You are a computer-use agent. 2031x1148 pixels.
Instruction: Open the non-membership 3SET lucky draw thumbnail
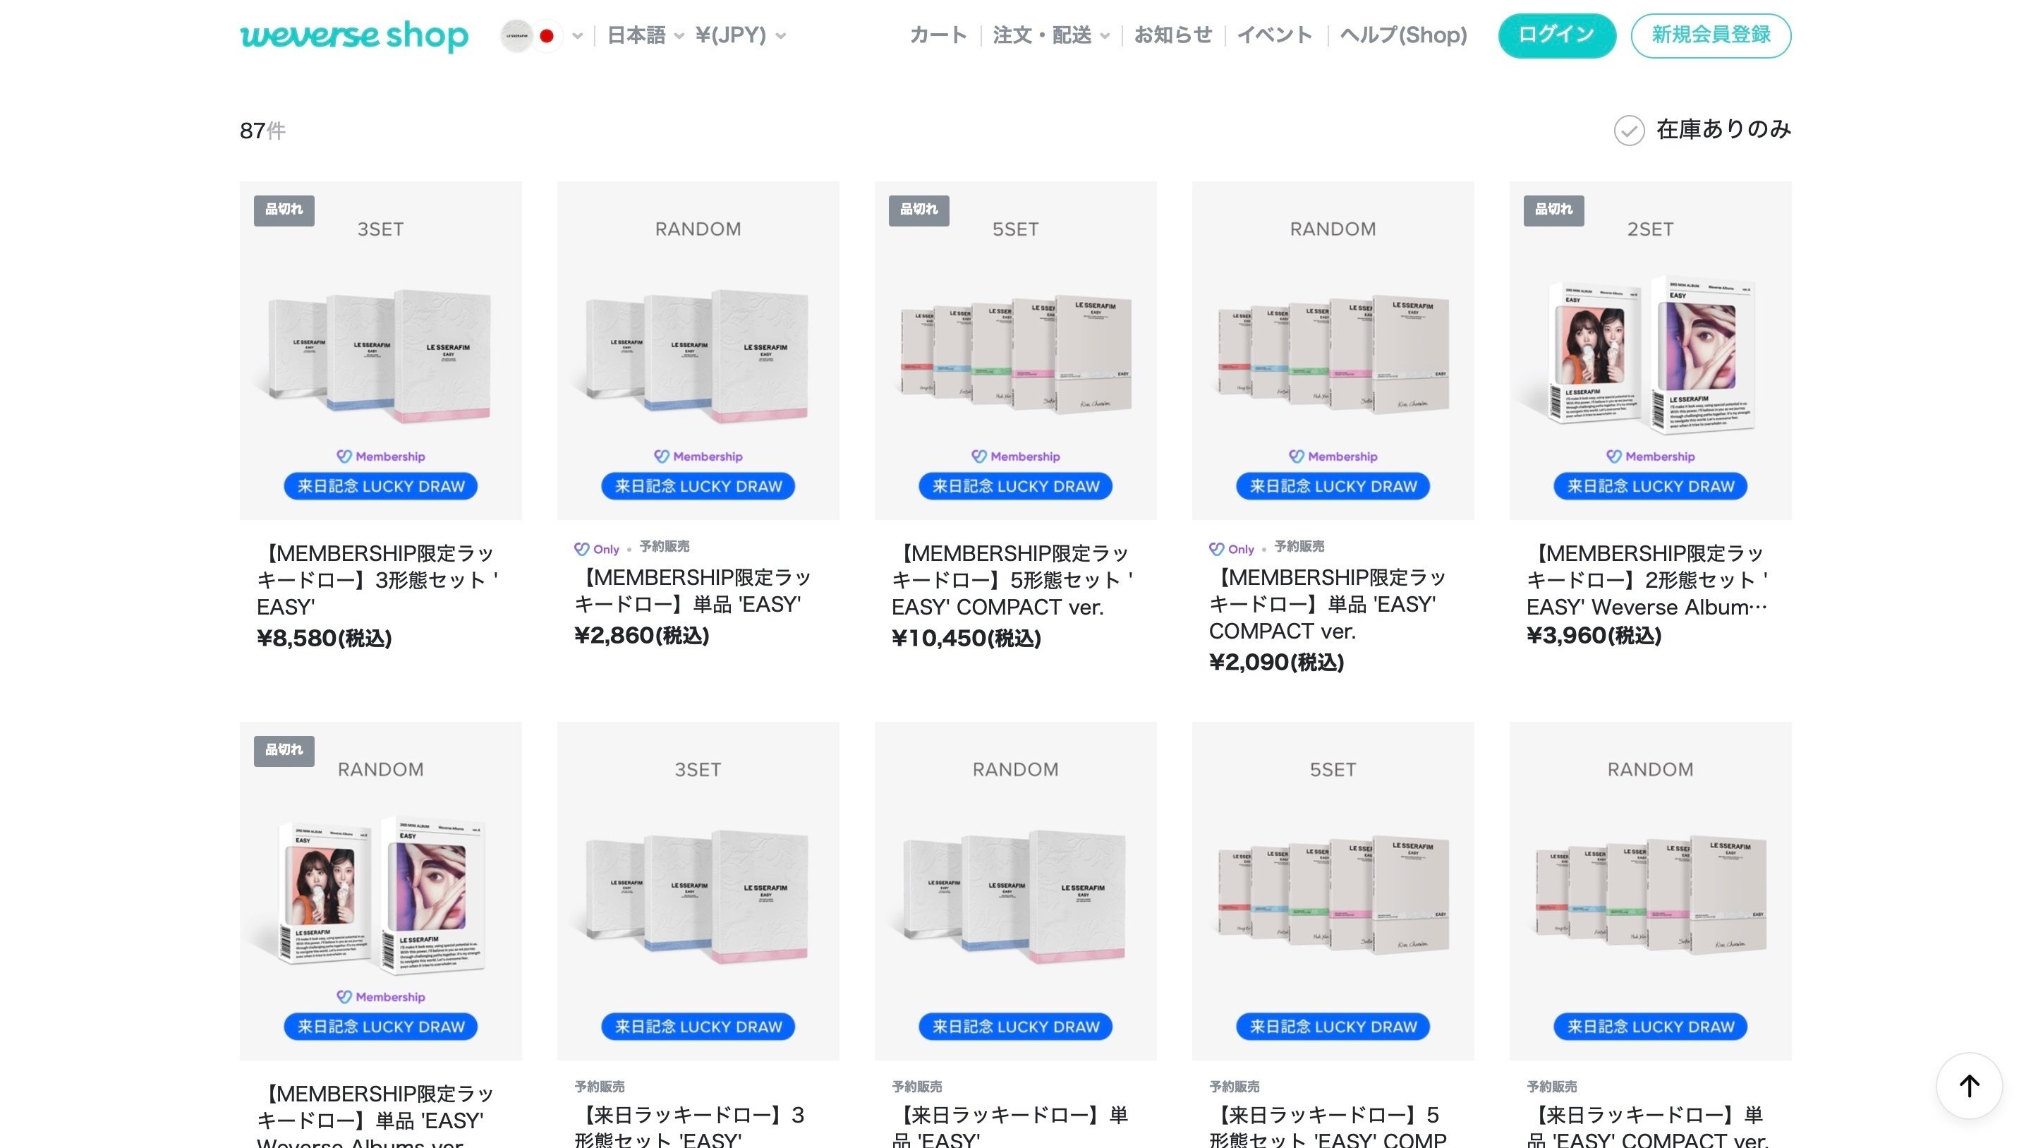tap(698, 890)
